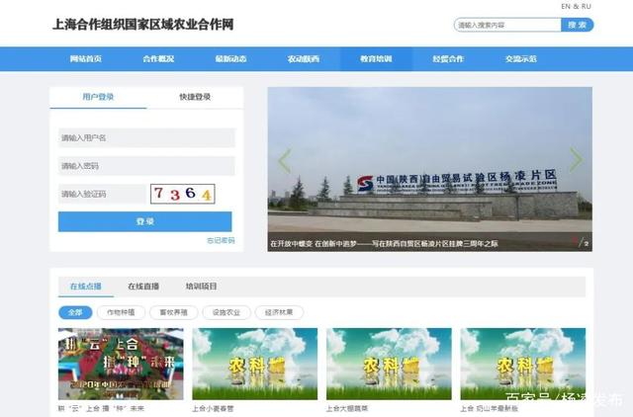Image resolution: width=633 pixels, height=417 pixels.
Task: Click the blue 登录 button
Action: tap(144, 222)
